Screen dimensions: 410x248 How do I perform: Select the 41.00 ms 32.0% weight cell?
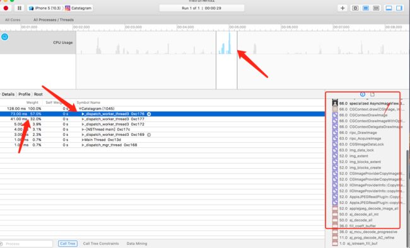tap(26, 119)
